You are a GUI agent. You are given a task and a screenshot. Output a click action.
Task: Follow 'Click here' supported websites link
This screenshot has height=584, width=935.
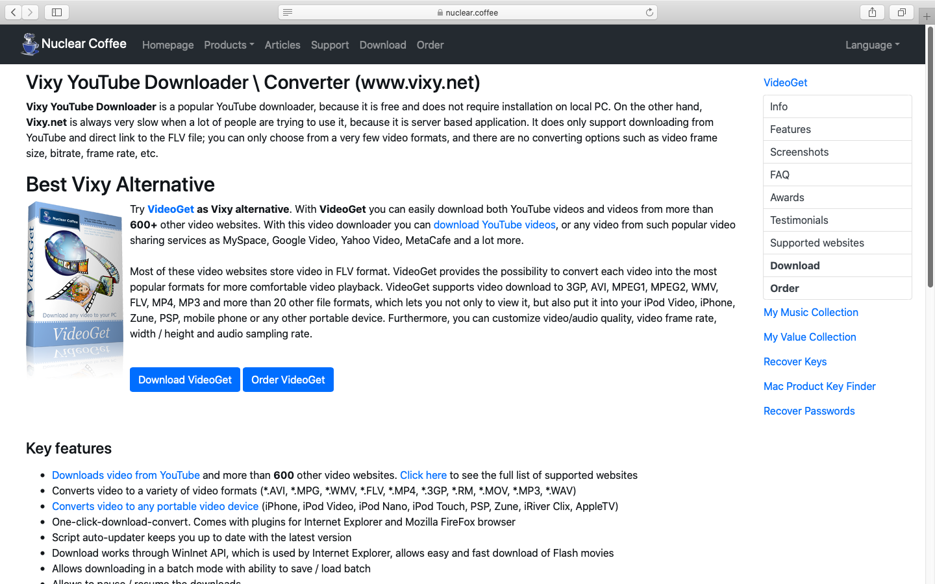(423, 475)
